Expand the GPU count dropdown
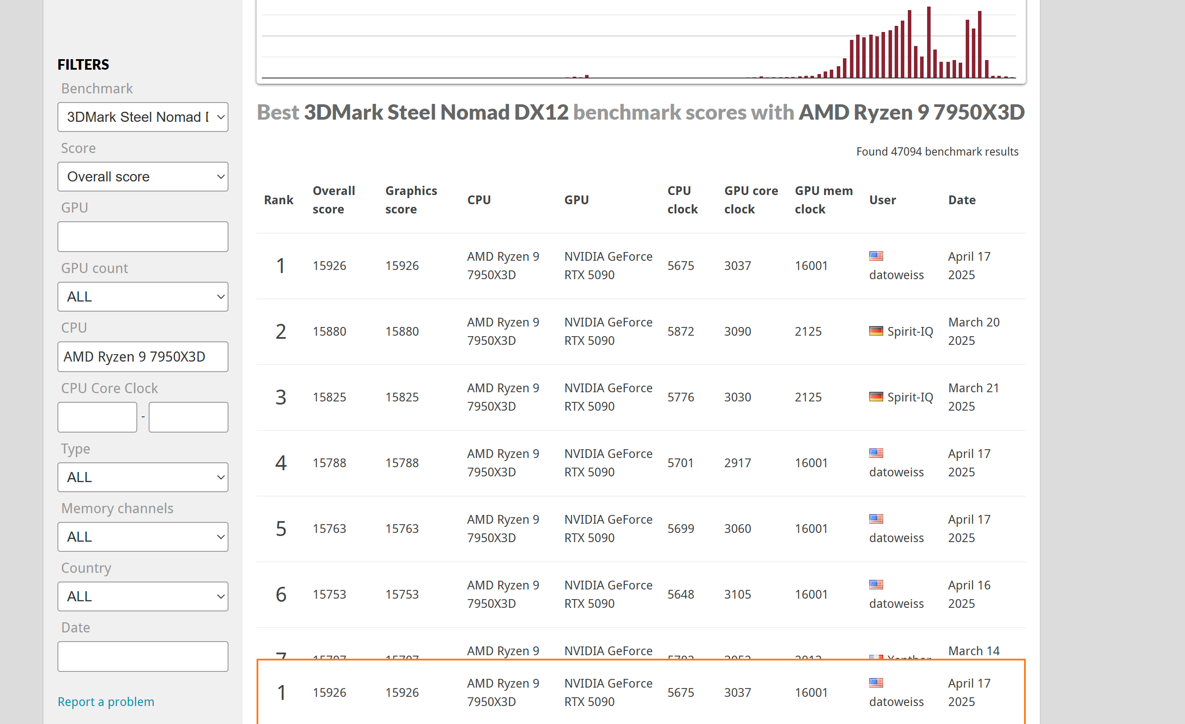1185x724 pixels. pyautogui.click(x=143, y=297)
